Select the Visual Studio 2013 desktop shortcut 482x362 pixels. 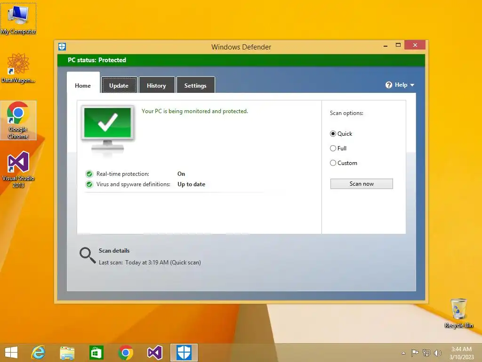click(x=18, y=169)
